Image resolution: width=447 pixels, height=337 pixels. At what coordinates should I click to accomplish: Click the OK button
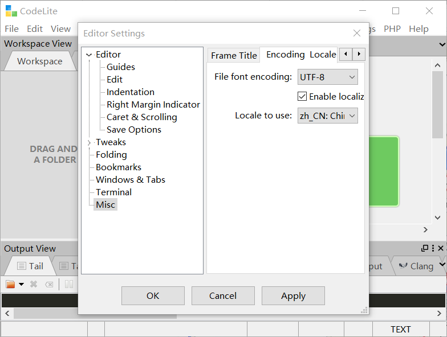pyautogui.click(x=153, y=296)
